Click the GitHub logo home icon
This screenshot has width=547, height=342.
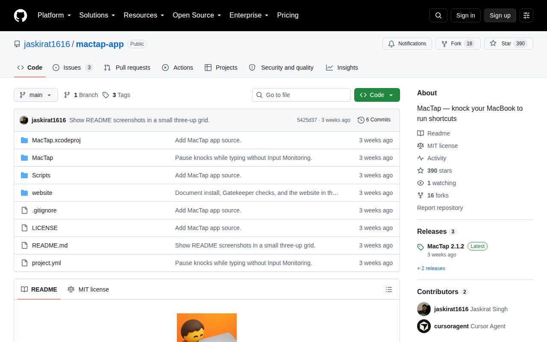point(21,15)
